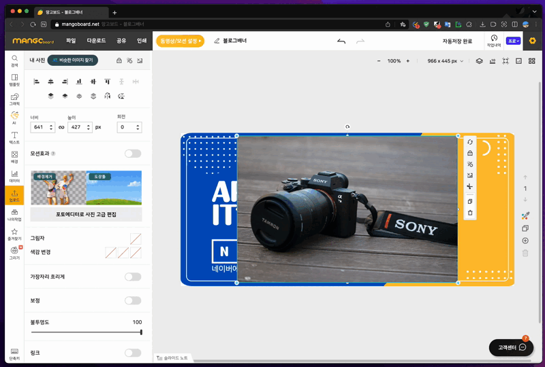Send image to the very back layer

pyautogui.click(x=93, y=96)
